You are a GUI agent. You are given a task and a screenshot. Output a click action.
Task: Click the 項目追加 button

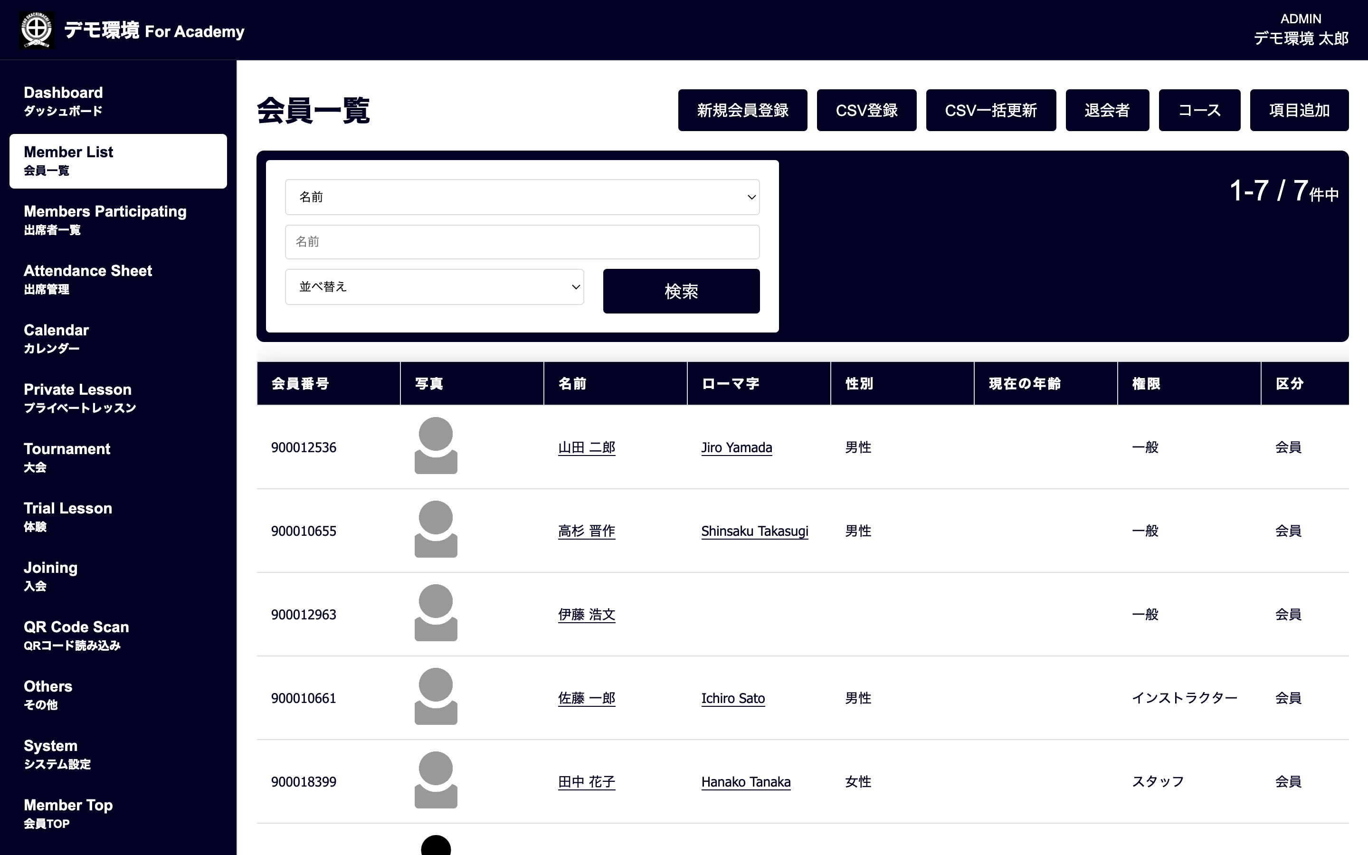point(1299,110)
